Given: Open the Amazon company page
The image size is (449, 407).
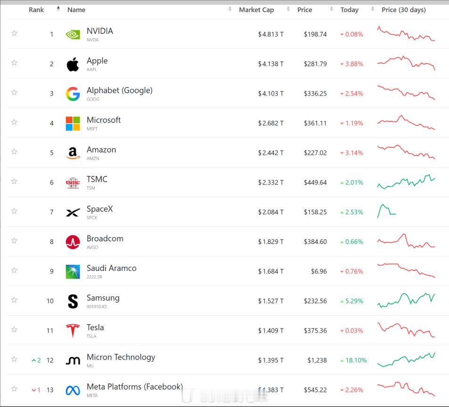Looking at the screenshot, I should point(101,150).
